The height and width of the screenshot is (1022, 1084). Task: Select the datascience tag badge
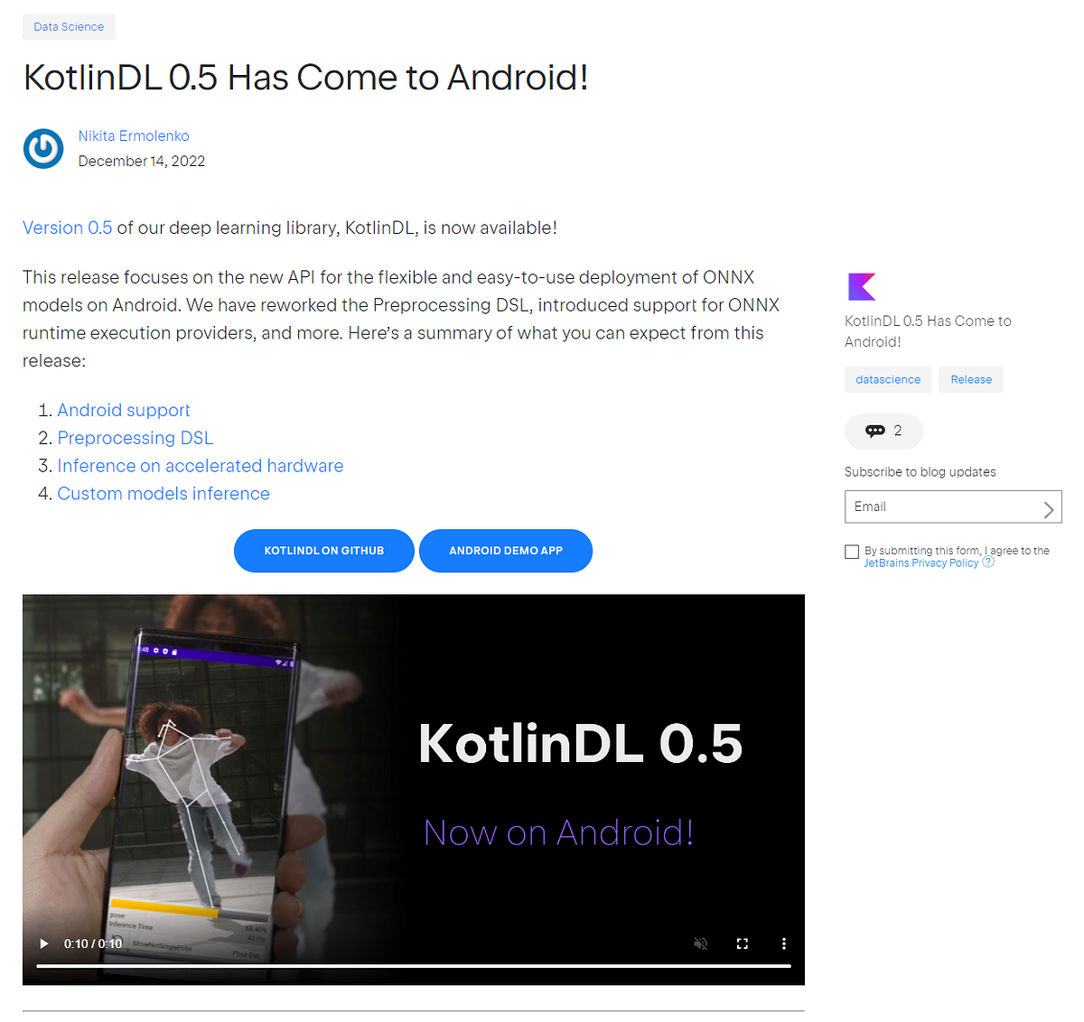(888, 379)
